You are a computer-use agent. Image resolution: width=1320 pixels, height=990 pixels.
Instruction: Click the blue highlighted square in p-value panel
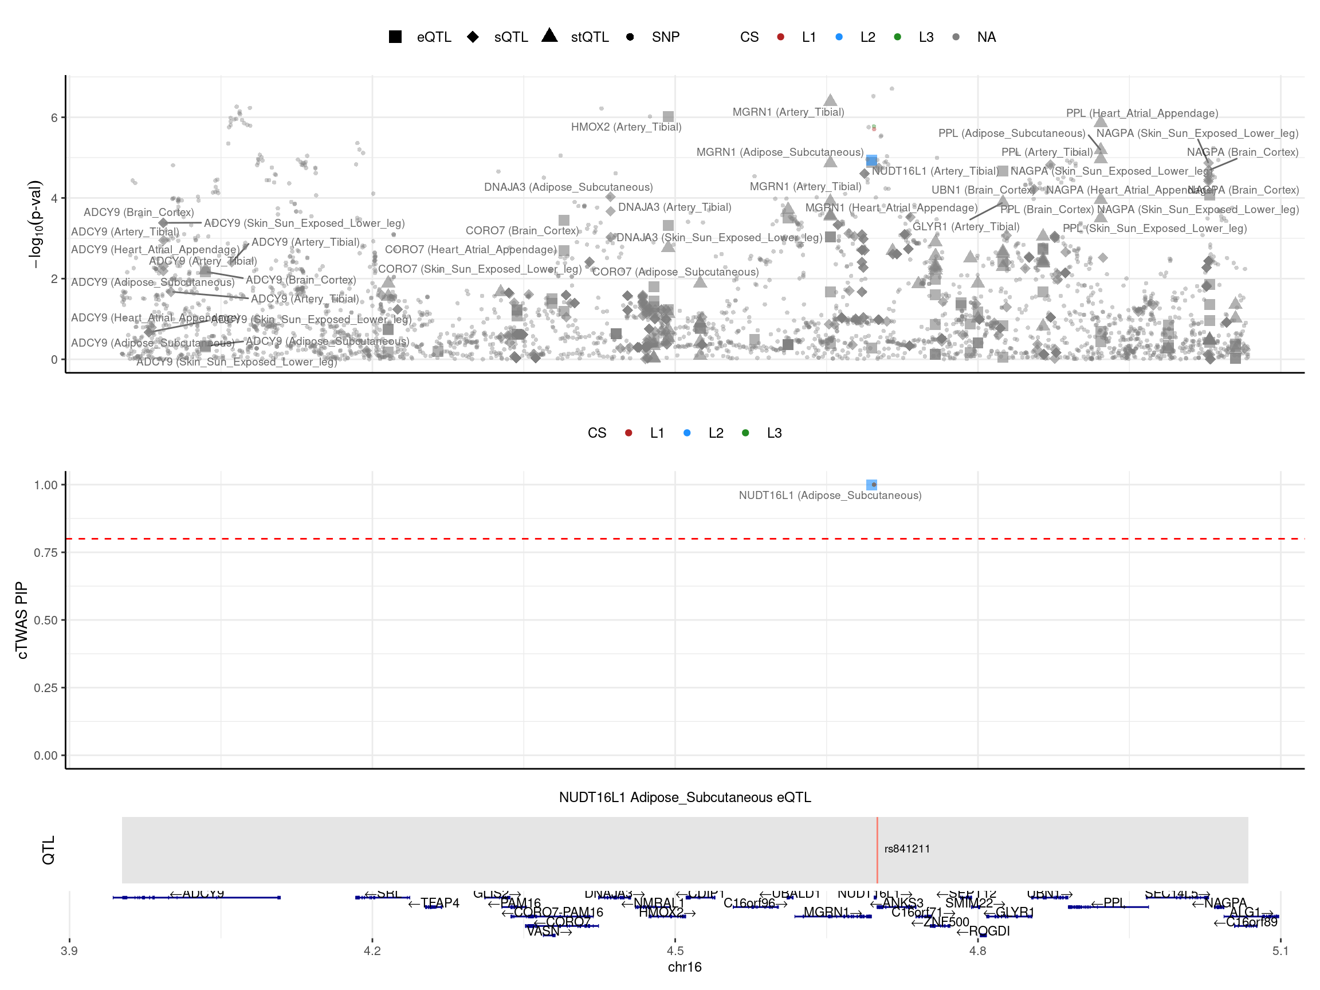click(x=871, y=160)
